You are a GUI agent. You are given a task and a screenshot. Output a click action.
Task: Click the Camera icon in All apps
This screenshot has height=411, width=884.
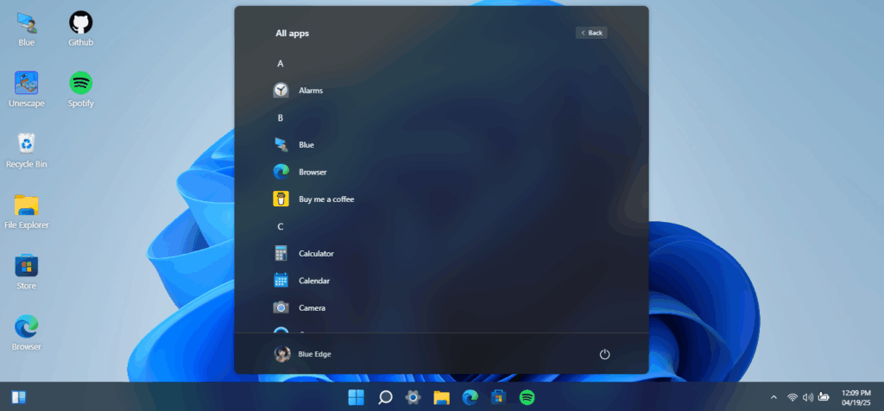click(x=281, y=308)
